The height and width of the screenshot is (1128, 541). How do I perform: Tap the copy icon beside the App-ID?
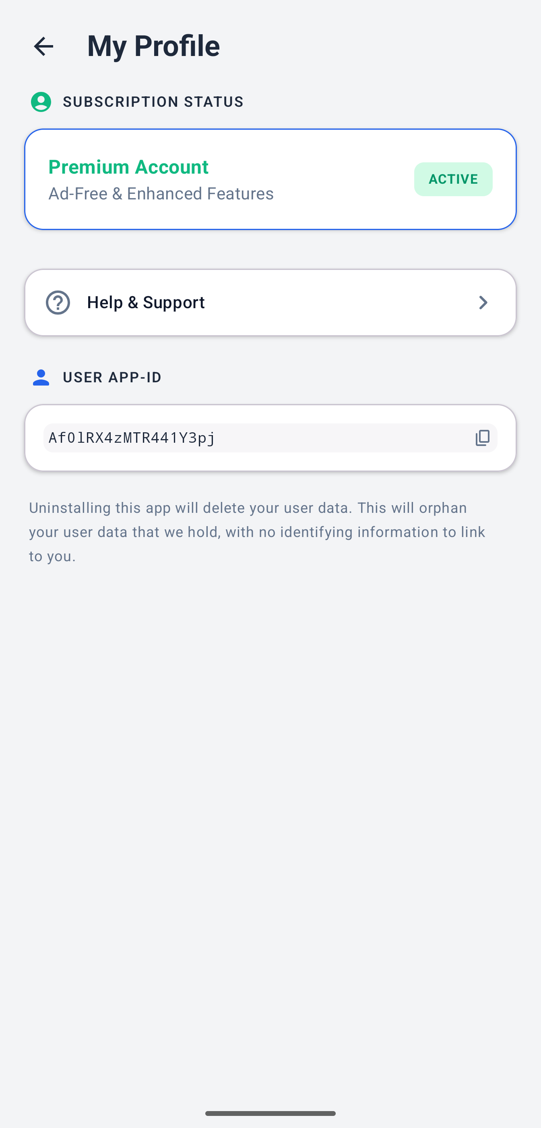(482, 438)
